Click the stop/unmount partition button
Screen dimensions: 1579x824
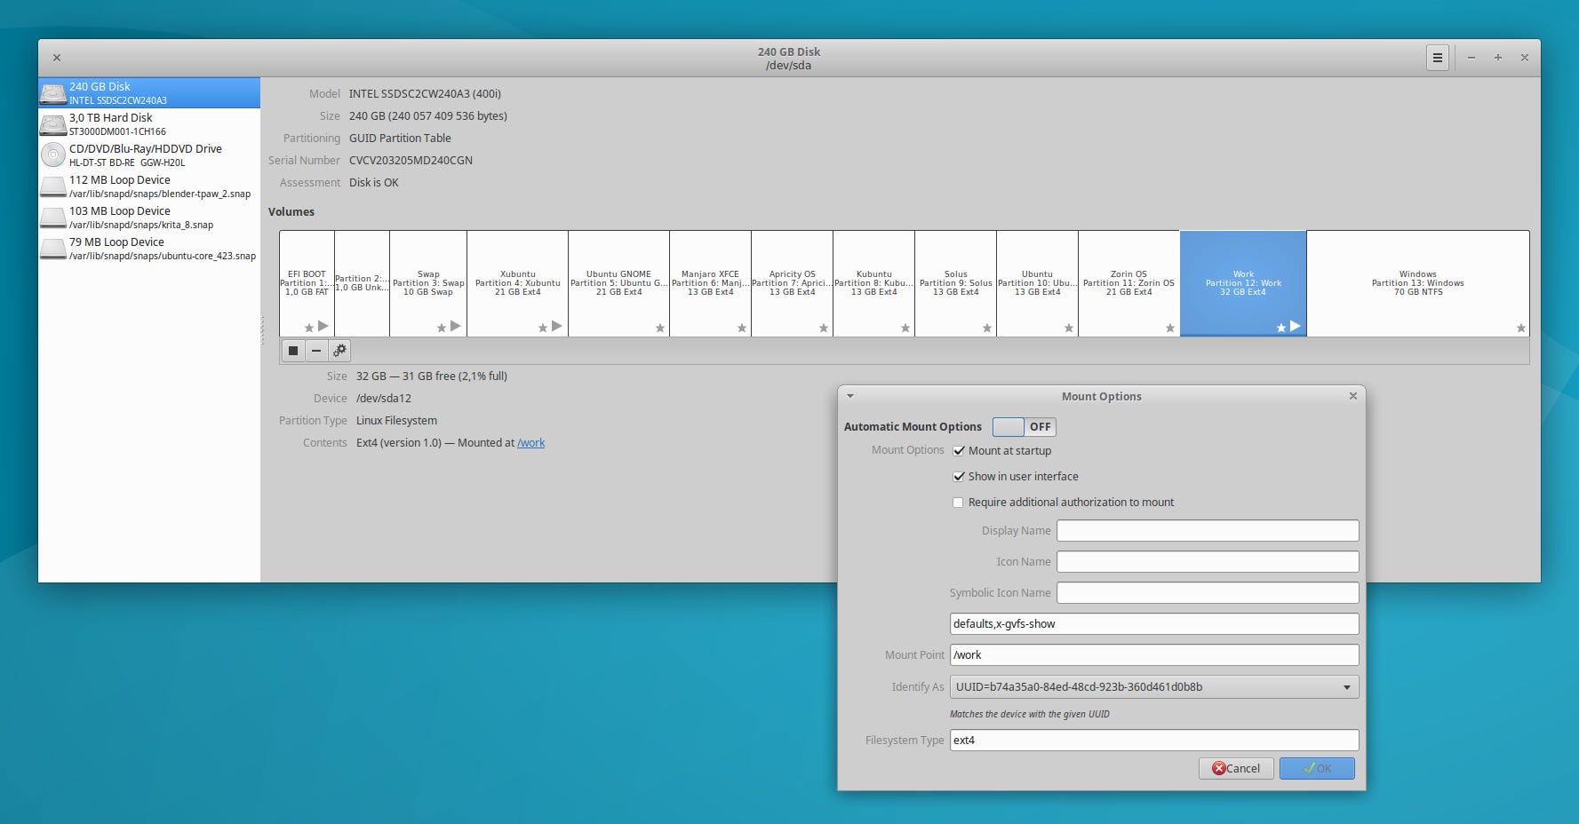[x=292, y=351]
